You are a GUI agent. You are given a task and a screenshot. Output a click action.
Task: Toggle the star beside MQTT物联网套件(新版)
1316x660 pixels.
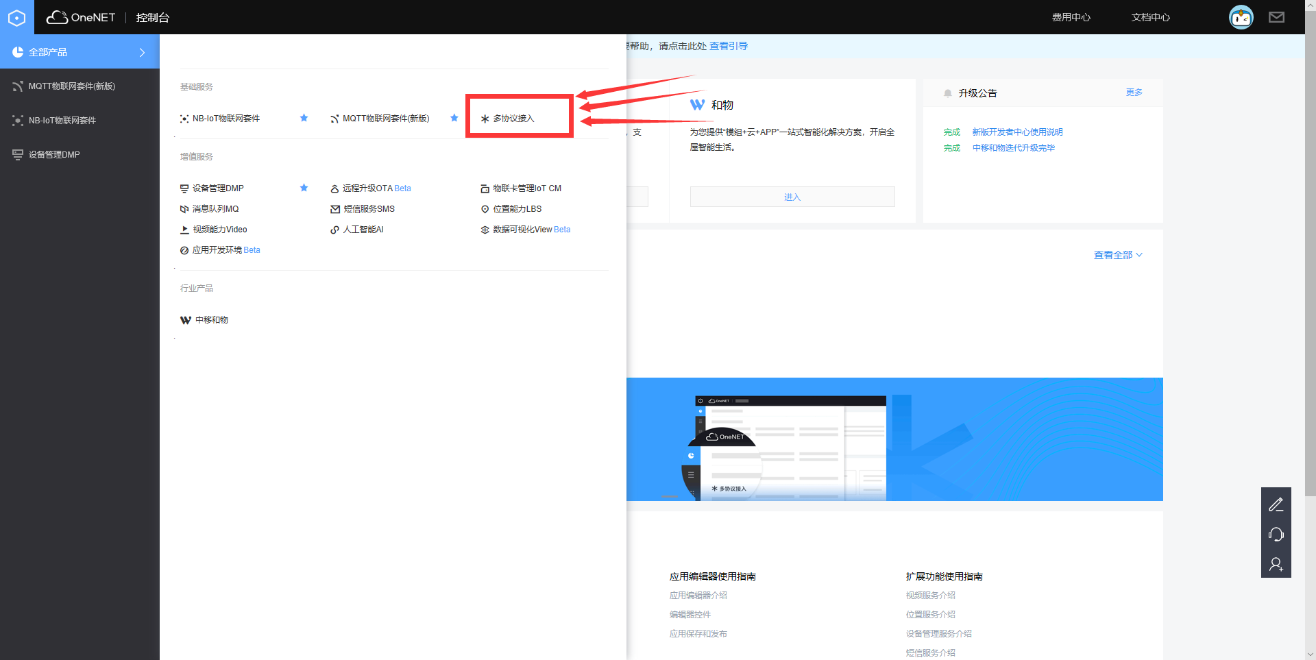[454, 118]
